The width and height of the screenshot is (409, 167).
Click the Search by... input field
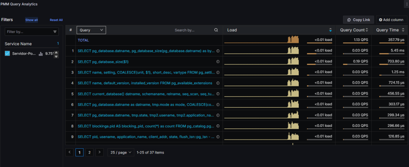pyautogui.click(x=192, y=30)
